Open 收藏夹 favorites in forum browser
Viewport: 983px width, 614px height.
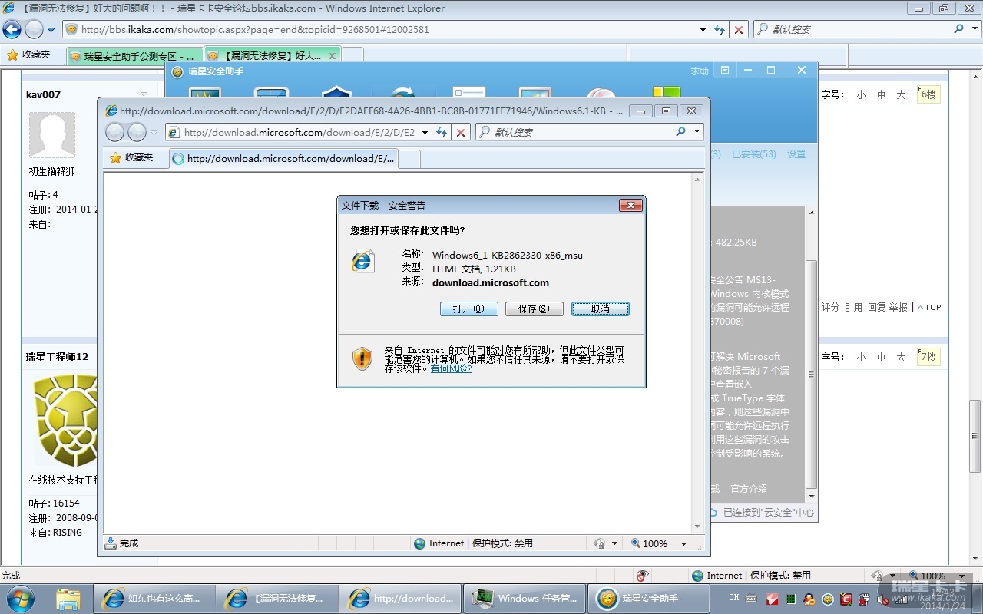[28, 54]
